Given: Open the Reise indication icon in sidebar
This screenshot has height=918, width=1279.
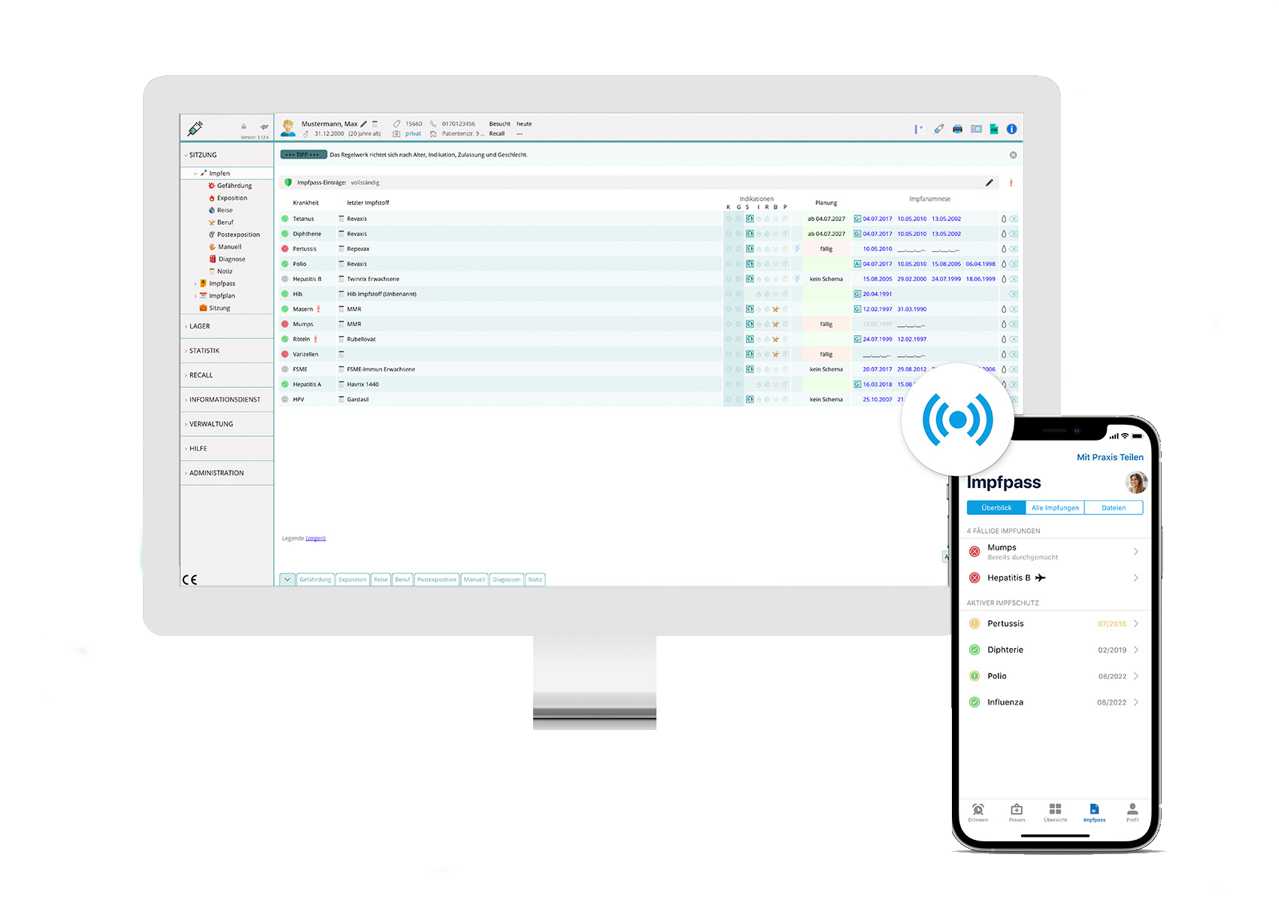Looking at the screenshot, I should pyautogui.click(x=211, y=210).
